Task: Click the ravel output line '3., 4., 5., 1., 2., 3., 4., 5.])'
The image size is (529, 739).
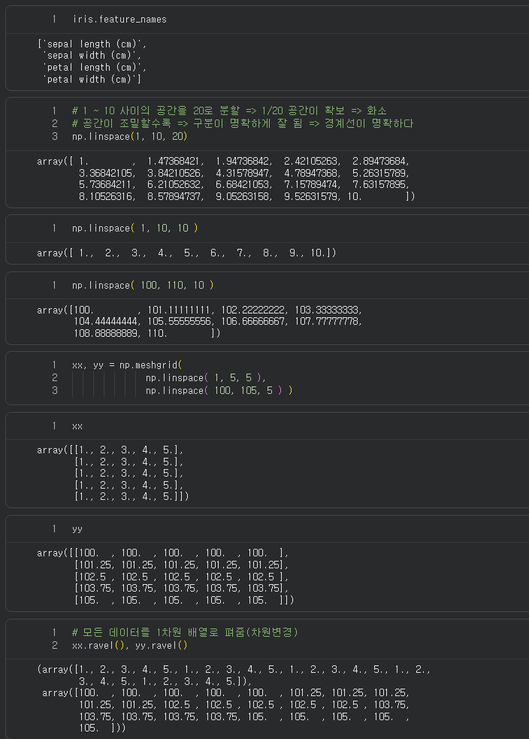Action: point(165,682)
